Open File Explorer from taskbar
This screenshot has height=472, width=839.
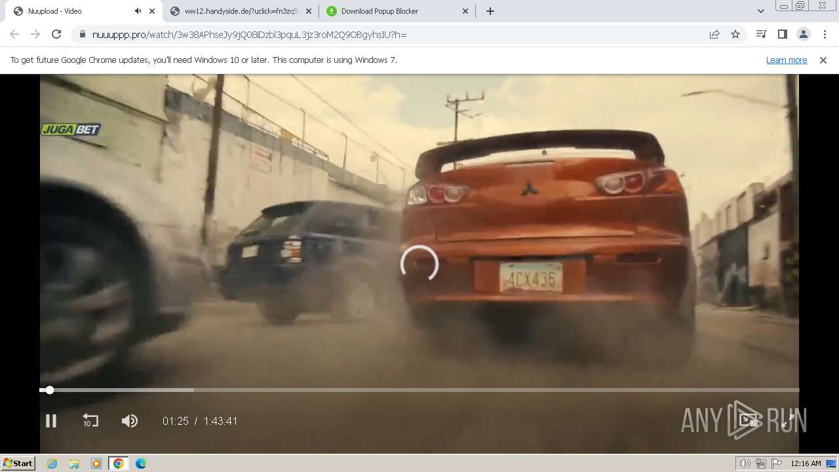coord(74,463)
